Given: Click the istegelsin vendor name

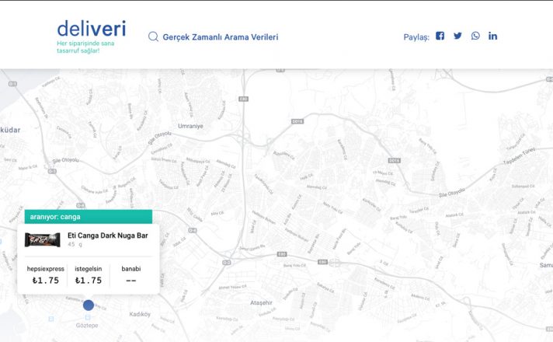Looking at the screenshot, I should point(89,269).
